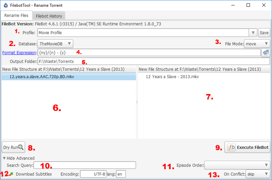Click the Execute FileBot button
272x180 pixels.
(247, 147)
